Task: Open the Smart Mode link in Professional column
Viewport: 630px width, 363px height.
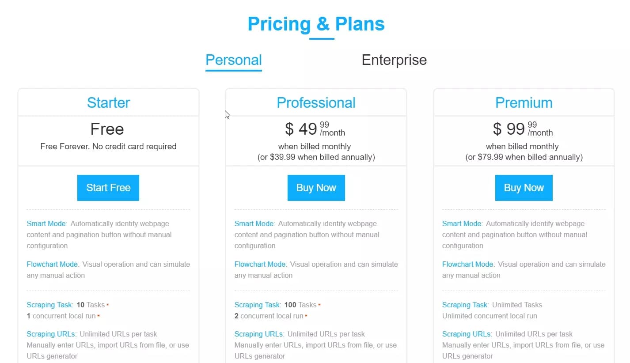Action: coord(254,223)
